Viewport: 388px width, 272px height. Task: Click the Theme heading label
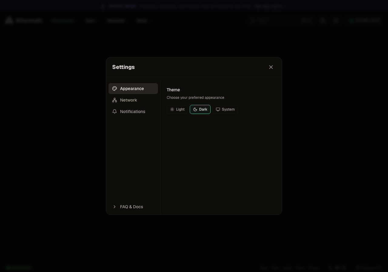(173, 90)
